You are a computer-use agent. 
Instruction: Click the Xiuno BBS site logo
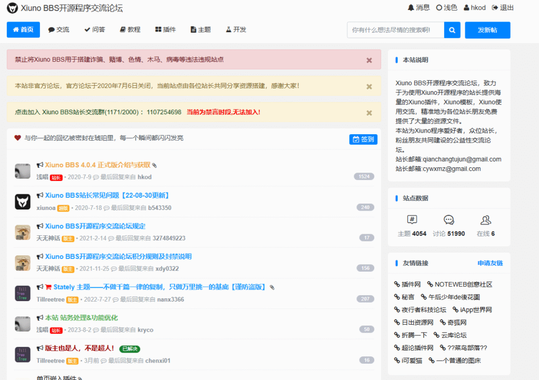(12, 8)
